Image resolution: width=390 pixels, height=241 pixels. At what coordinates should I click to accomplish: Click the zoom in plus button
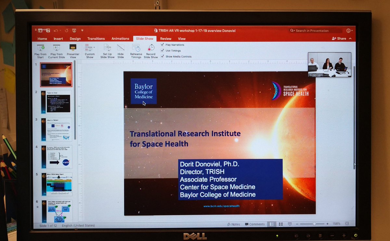(327, 224)
